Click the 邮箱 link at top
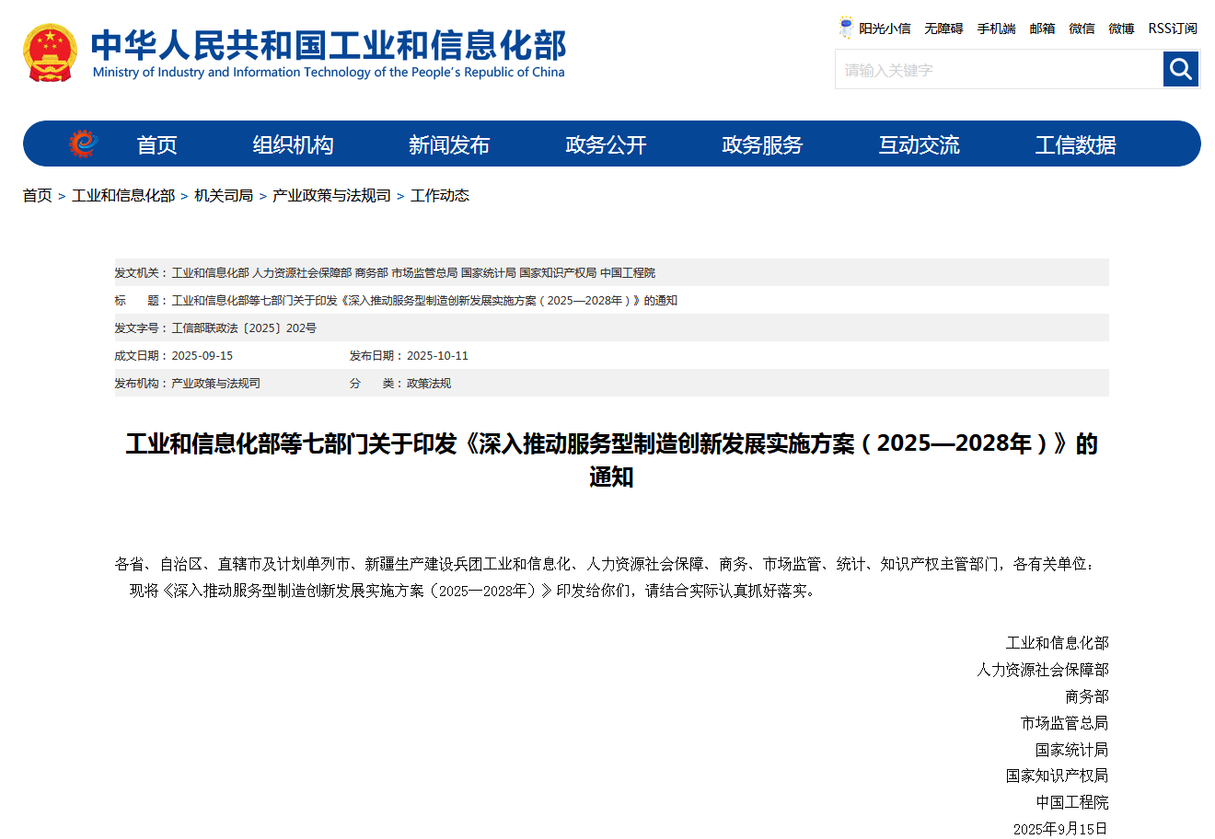Viewport: 1215px width, 839px height. [x=1042, y=29]
